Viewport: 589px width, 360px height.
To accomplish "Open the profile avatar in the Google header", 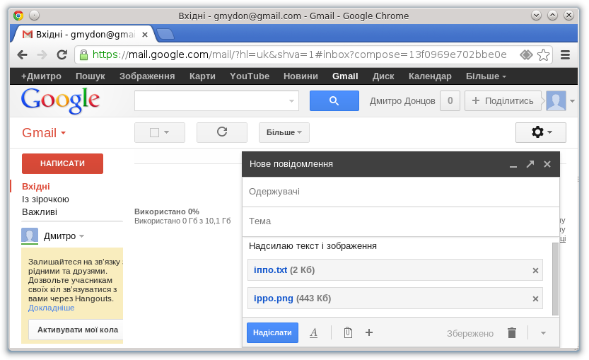I will 556,100.
